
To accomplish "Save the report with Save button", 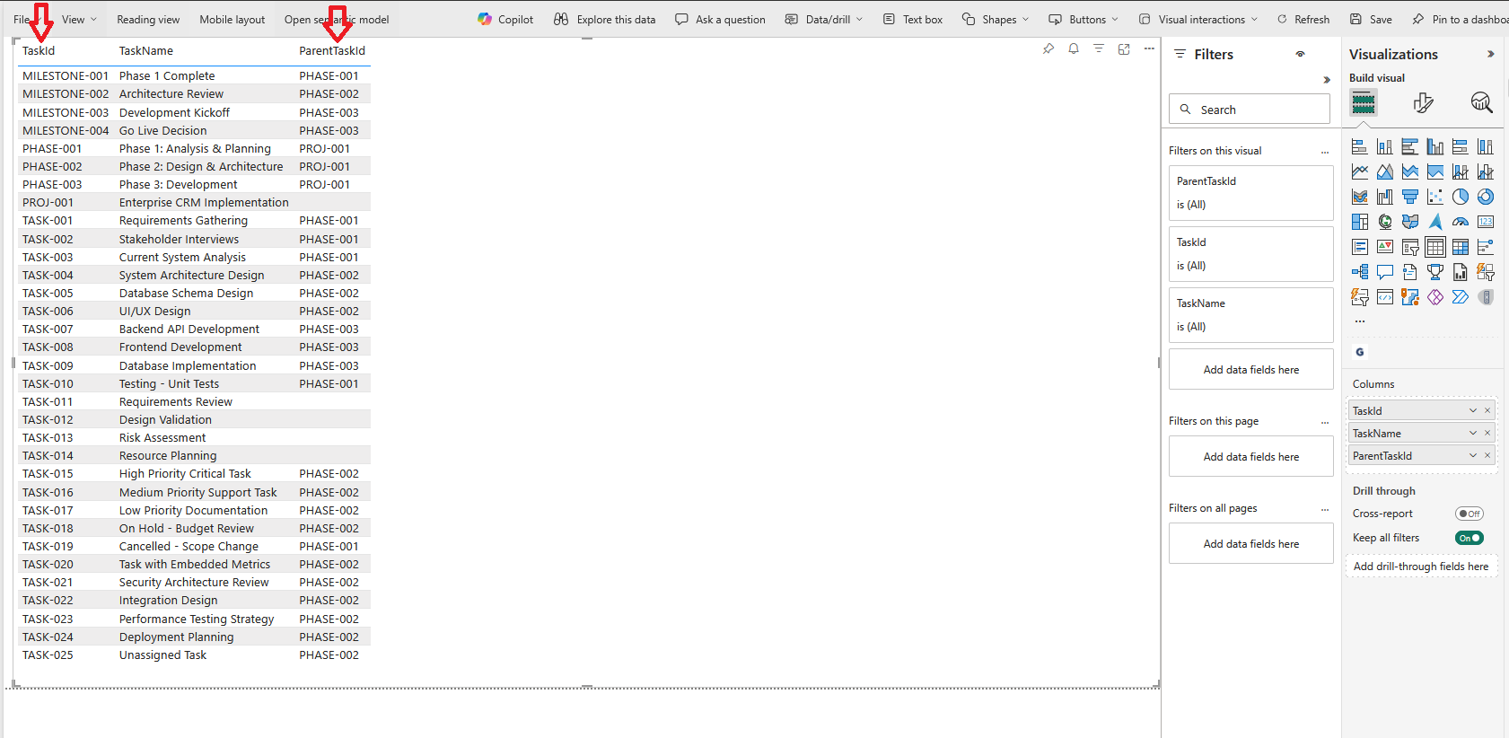I will 1371,19.
